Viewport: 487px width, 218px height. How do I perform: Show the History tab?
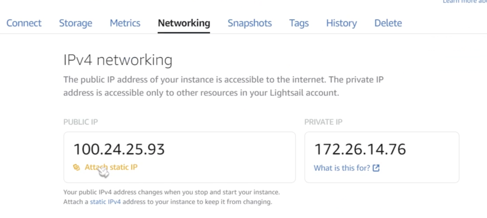(x=341, y=23)
